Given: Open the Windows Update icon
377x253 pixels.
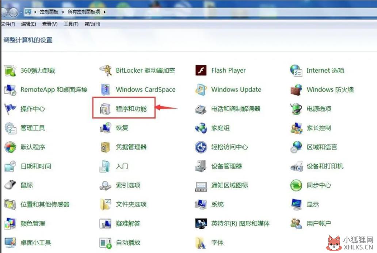Looking at the screenshot, I should click(x=201, y=90).
